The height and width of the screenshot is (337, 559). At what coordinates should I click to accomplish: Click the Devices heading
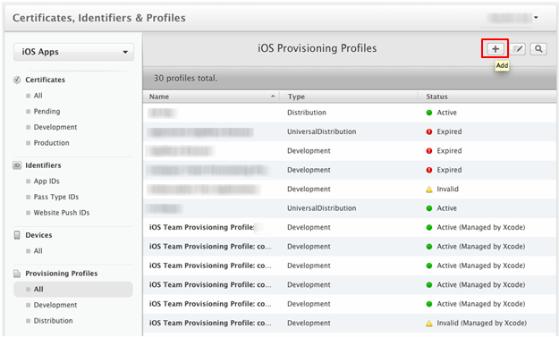tap(38, 235)
